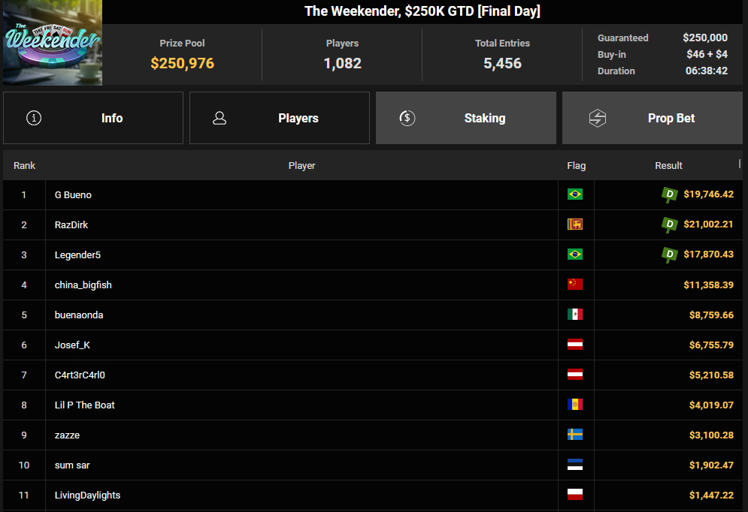Click the China flag for china_bigfish
The image size is (748, 512).
click(x=575, y=285)
